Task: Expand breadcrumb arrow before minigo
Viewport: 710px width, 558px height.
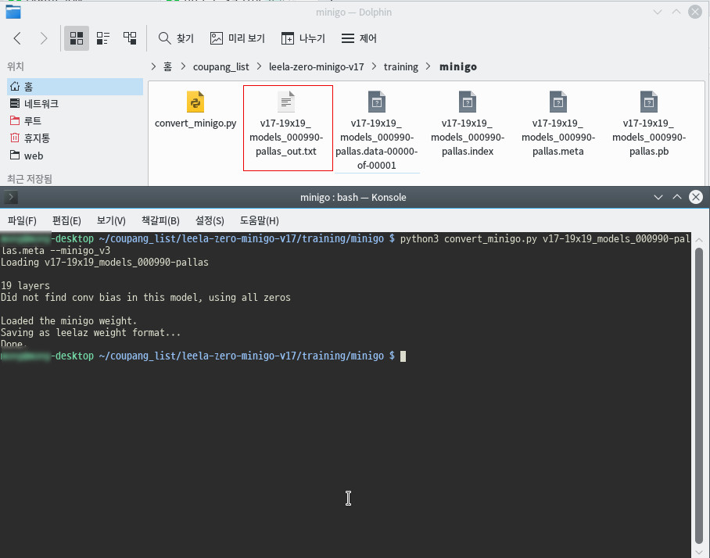Action: click(428, 67)
